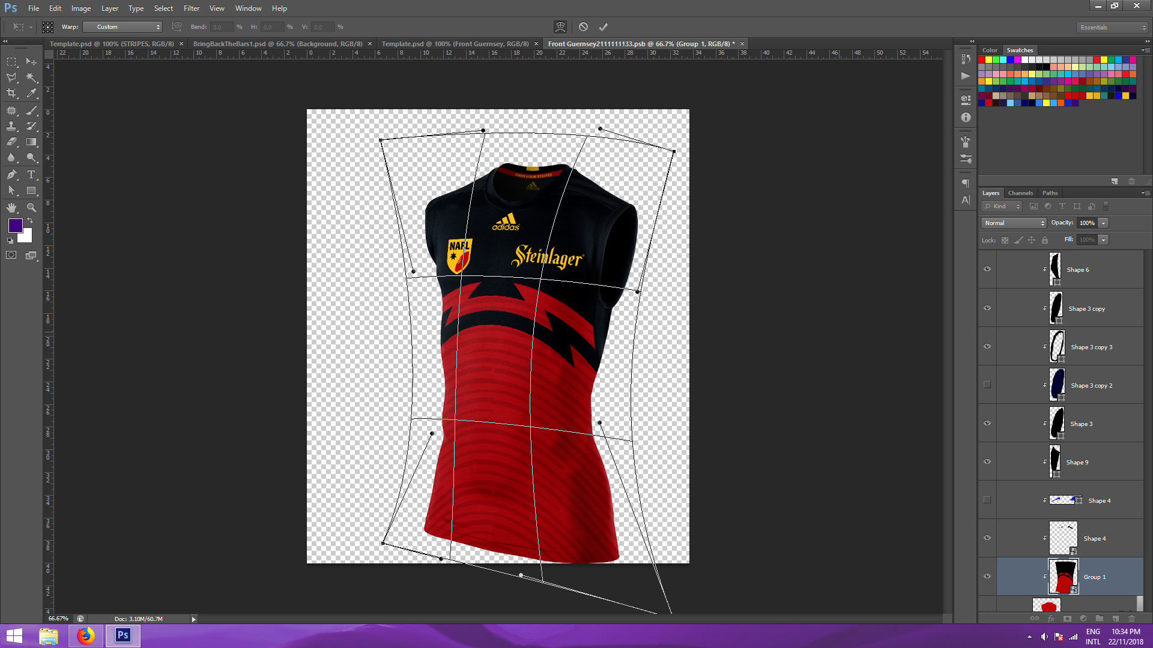Viewport: 1153px width, 648px height.
Task: Select the Eyedropper tool
Action: 31,93
